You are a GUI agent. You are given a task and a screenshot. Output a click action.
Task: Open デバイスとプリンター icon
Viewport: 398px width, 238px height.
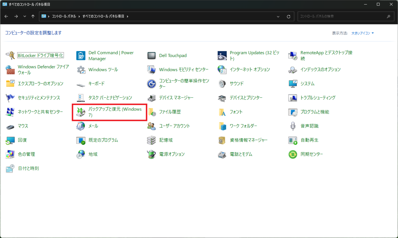(x=222, y=98)
